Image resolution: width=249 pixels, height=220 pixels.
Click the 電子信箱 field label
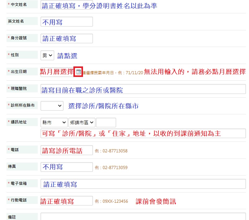click(x=19, y=184)
